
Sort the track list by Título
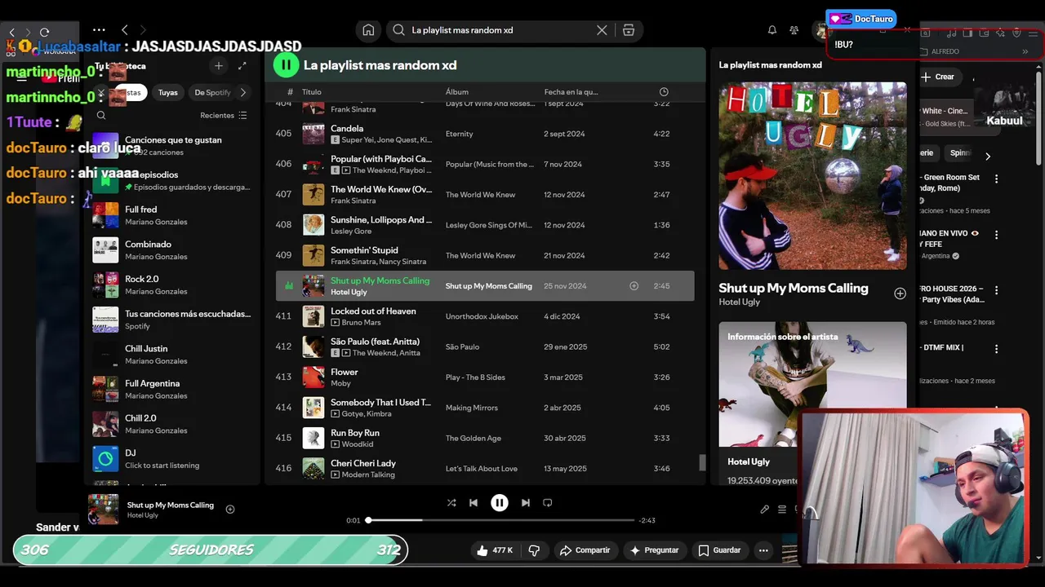(312, 92)
